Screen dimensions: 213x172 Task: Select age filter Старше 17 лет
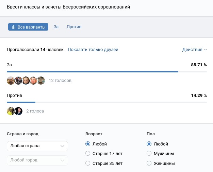coord(88,154)
